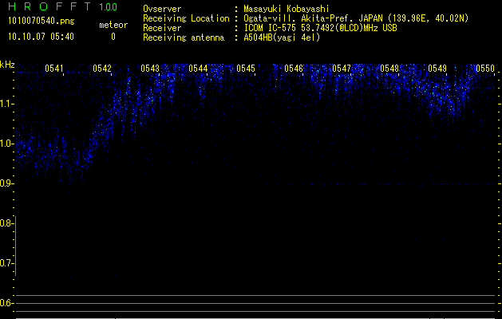Image resolution: width=502 pixels, height=319 pixels.
Task: Click the 0544 time marker
Action: point(198,69)
